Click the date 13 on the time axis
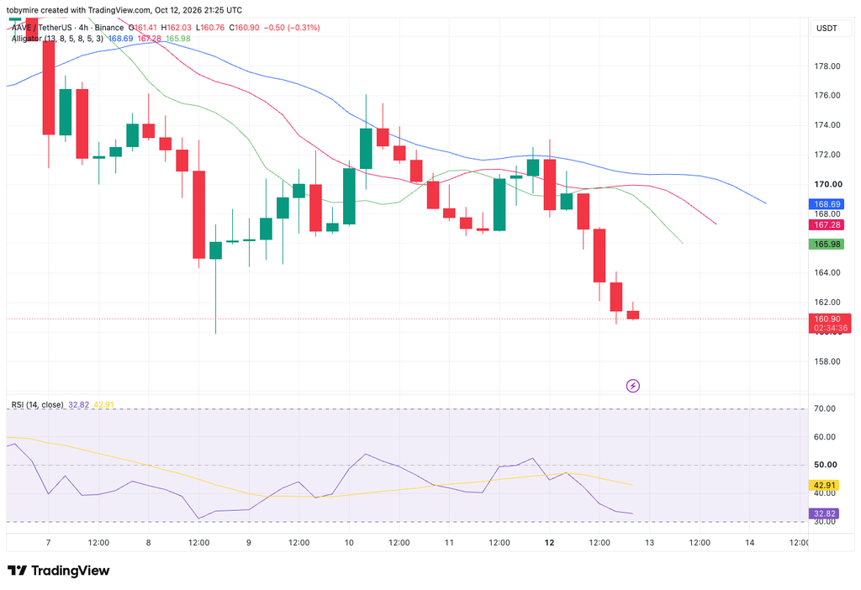 pyautogui.click(x=649, y=542)
